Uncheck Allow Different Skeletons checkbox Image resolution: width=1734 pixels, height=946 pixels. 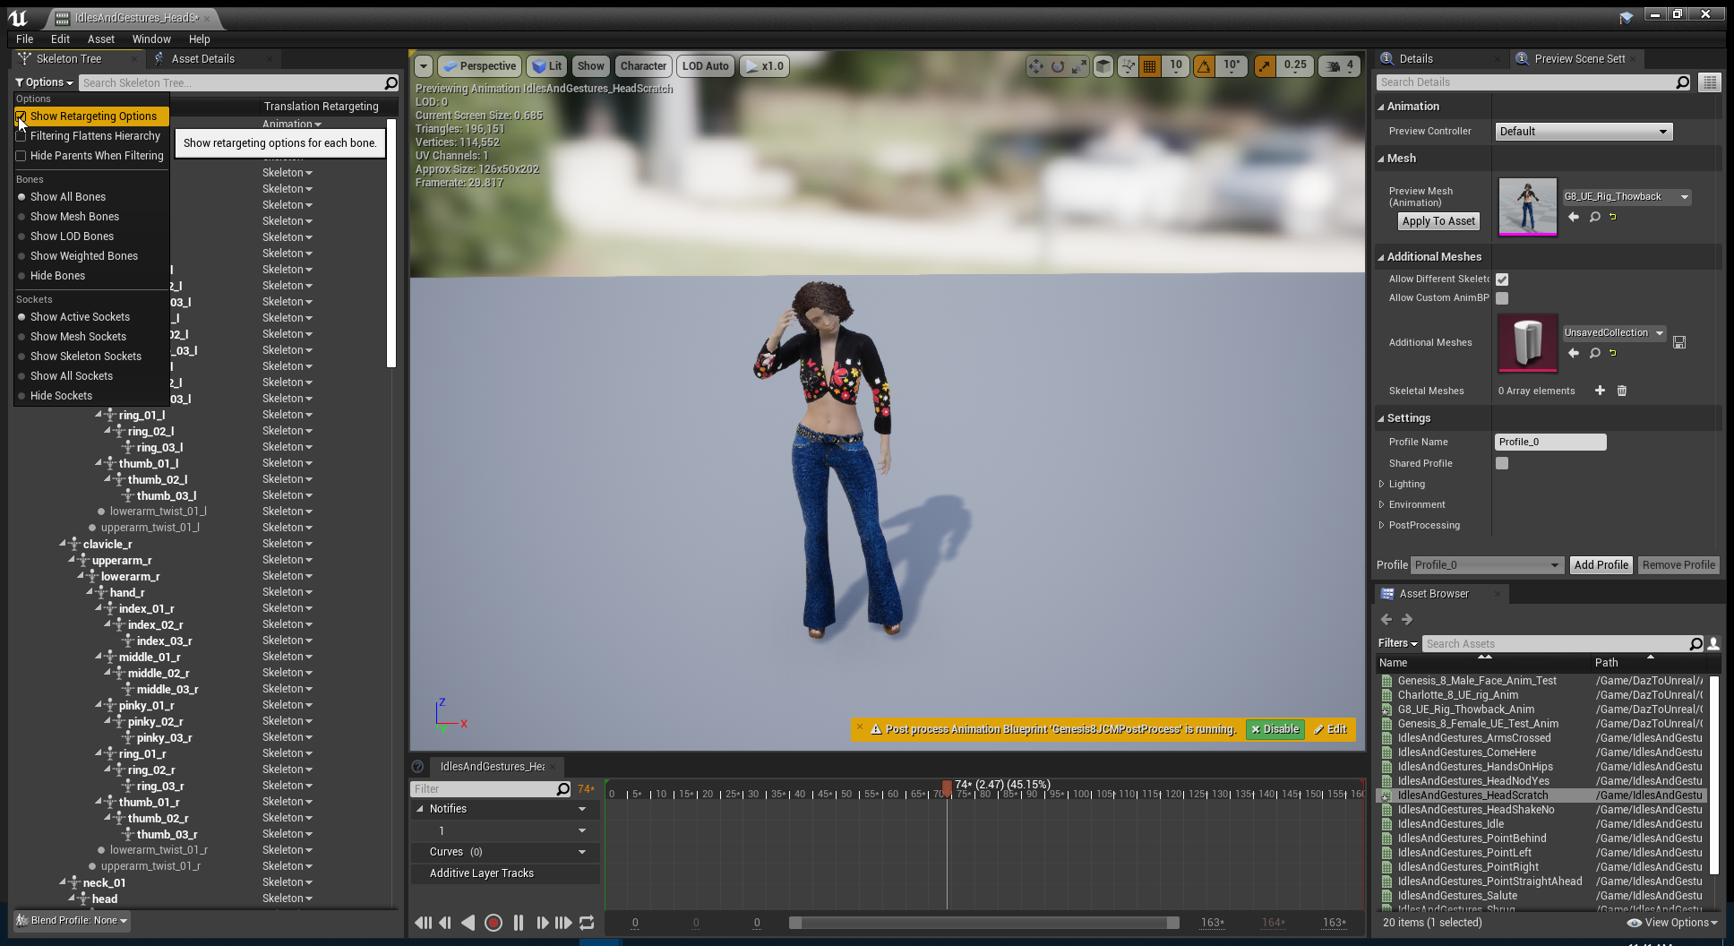(1502, 279)
